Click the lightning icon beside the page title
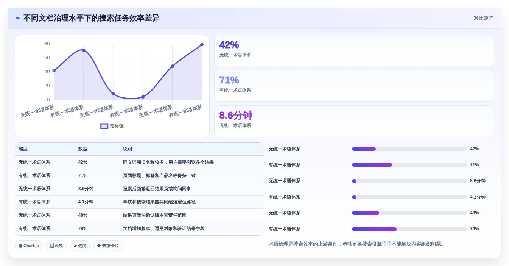Image resolution: width=509 pixels, height=266 pixels. tap(17, 18)
